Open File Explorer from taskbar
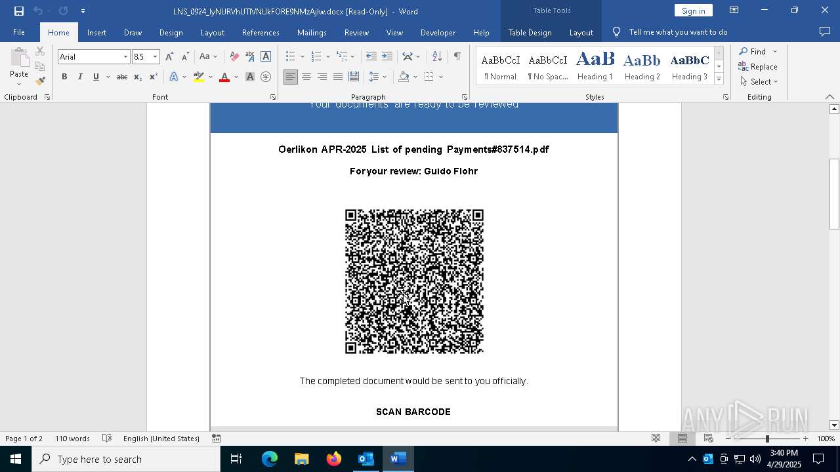This screenshot has width=840, height=472. point(302,459)
